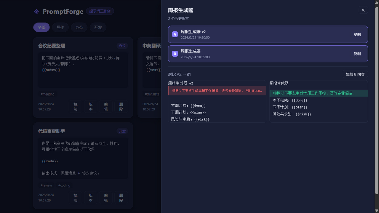Click the 下周计划 line in right diff pane
Screen dimensions: 379x213
pyautogui.click(x=290, y=107)
